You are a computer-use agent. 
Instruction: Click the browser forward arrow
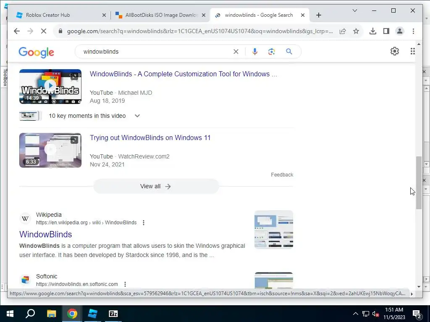pyautogui.click(x=30, y=31)
